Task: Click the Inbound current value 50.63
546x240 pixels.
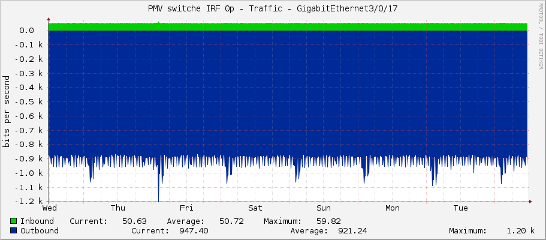Action: [x=134, y=221]
